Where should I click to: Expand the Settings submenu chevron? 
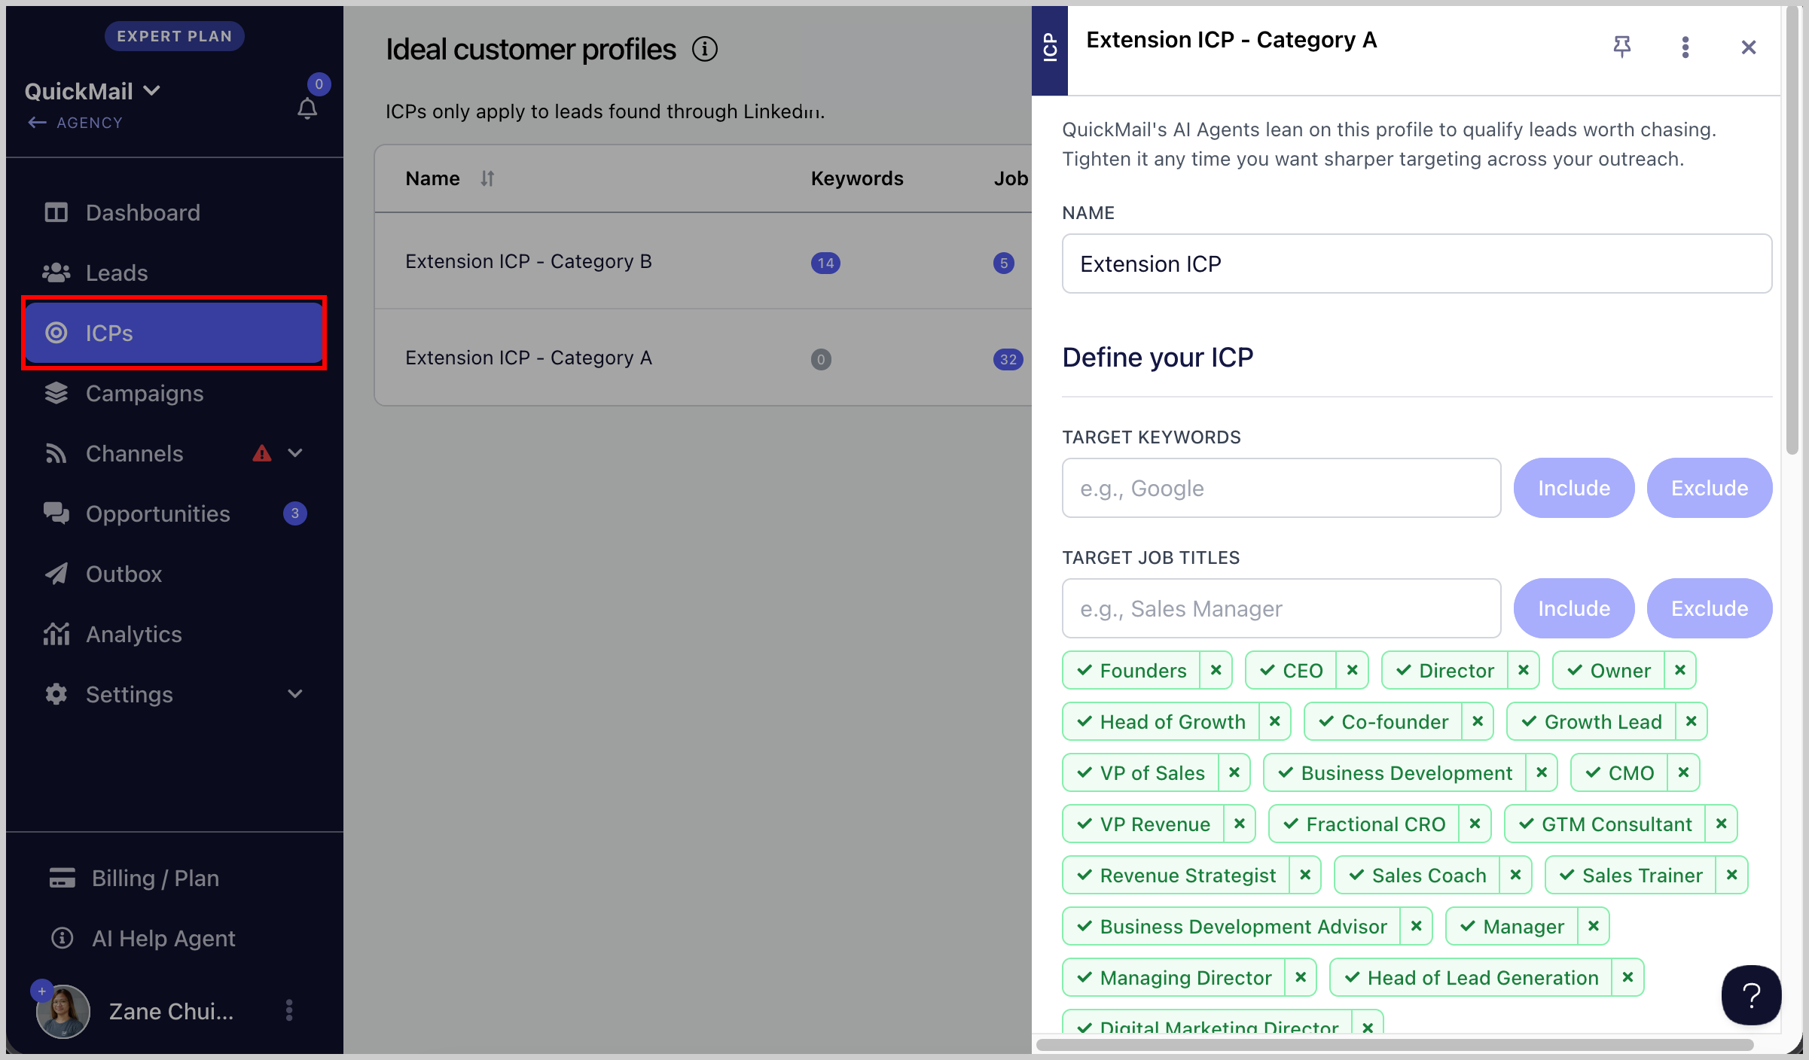click(295, 694)
